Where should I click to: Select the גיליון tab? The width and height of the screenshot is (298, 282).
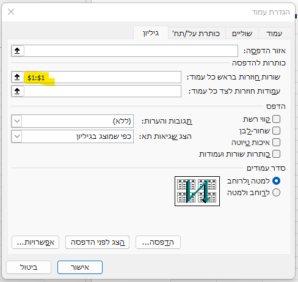click(x=151, y=33)
